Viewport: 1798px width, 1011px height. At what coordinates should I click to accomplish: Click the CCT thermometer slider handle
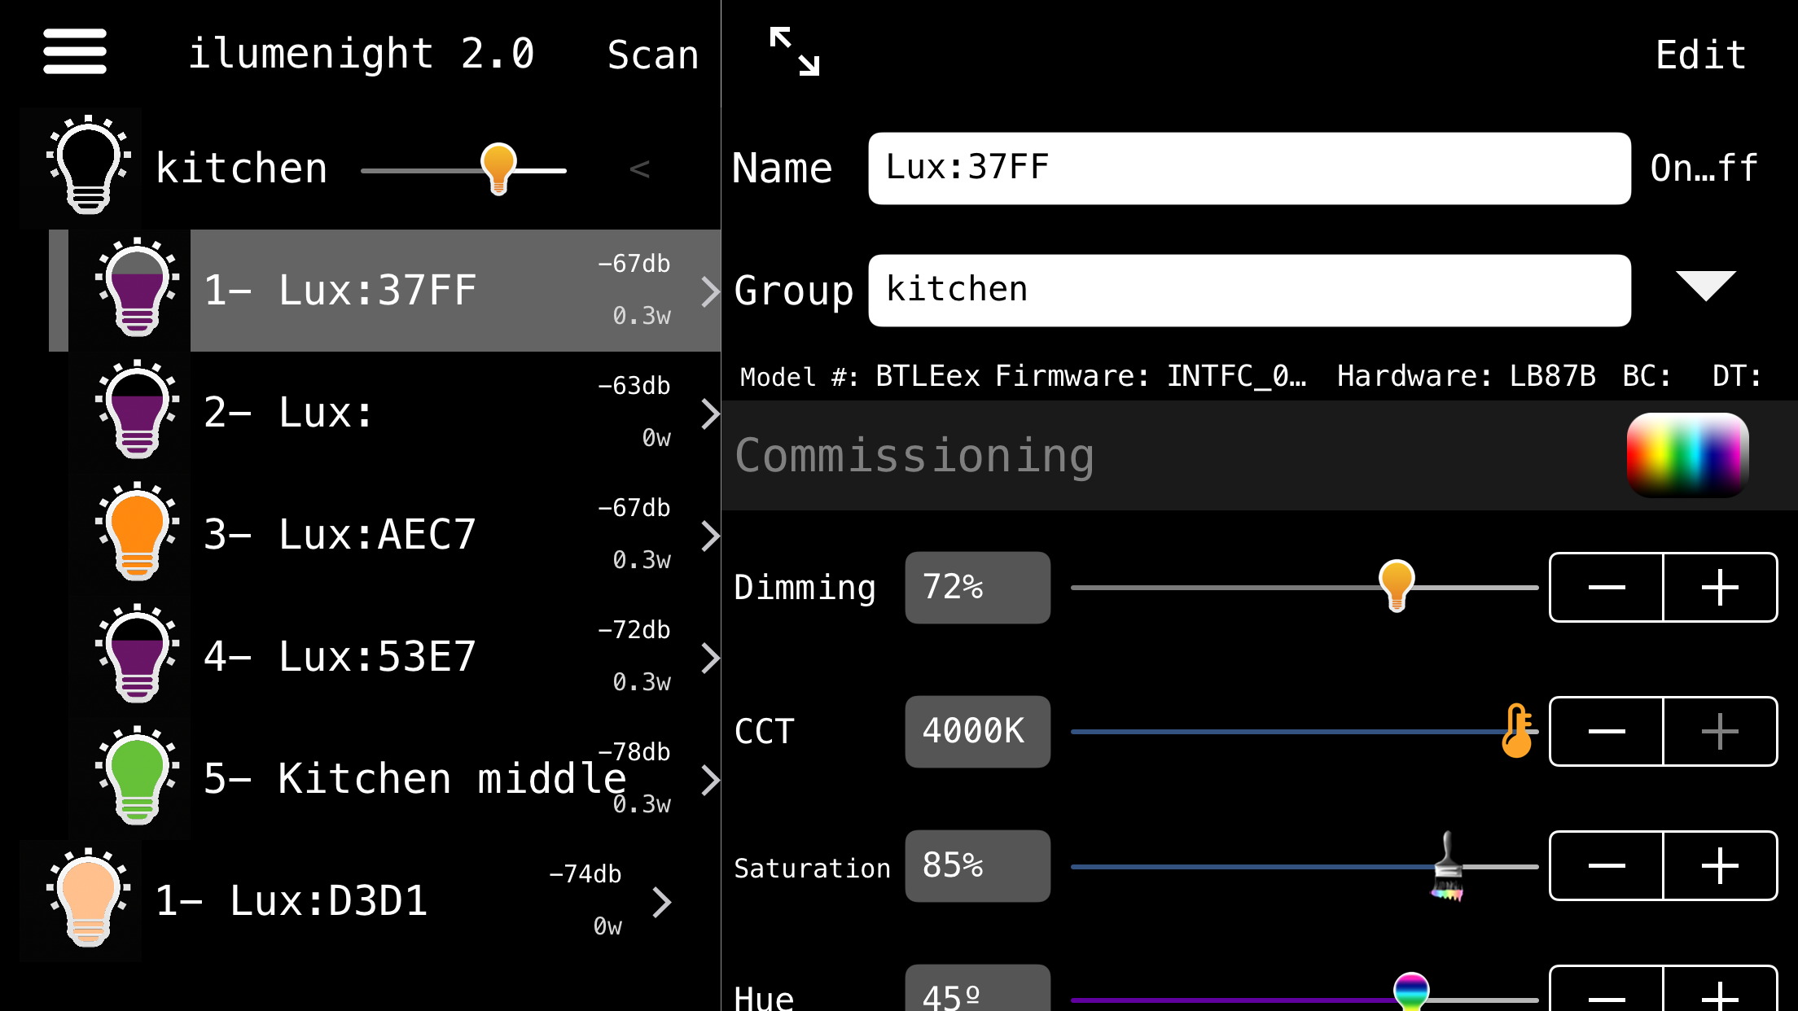1517,730
